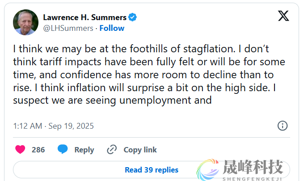Click the 286 likes count

tap(38, 150)
